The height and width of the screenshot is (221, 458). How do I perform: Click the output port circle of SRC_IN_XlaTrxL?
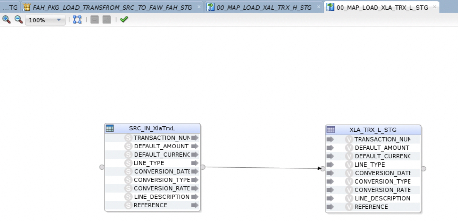202,167
